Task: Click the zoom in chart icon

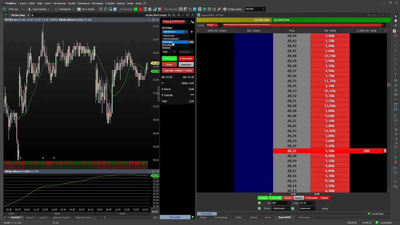Action: [101, 9]
